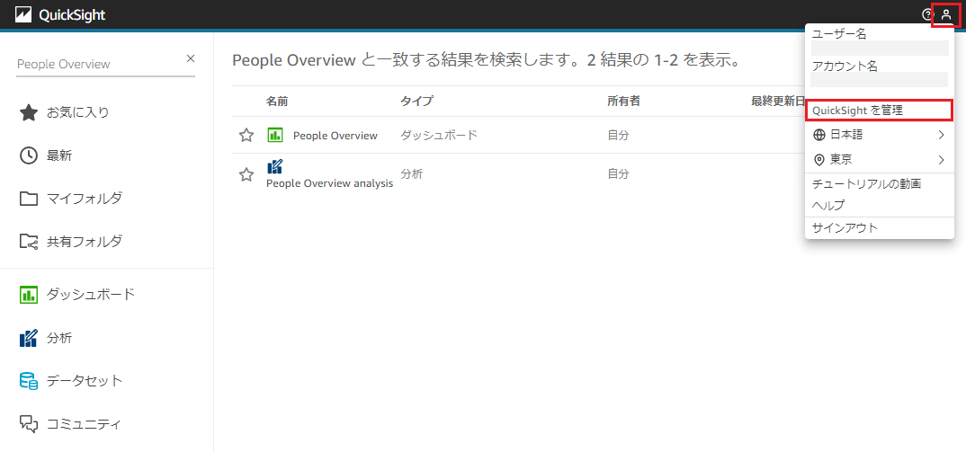Click the shared folder icon beside 共有フォルダ
Viewport: 966px width, 452px height.
pyautogui.click(x=29, y=242)
